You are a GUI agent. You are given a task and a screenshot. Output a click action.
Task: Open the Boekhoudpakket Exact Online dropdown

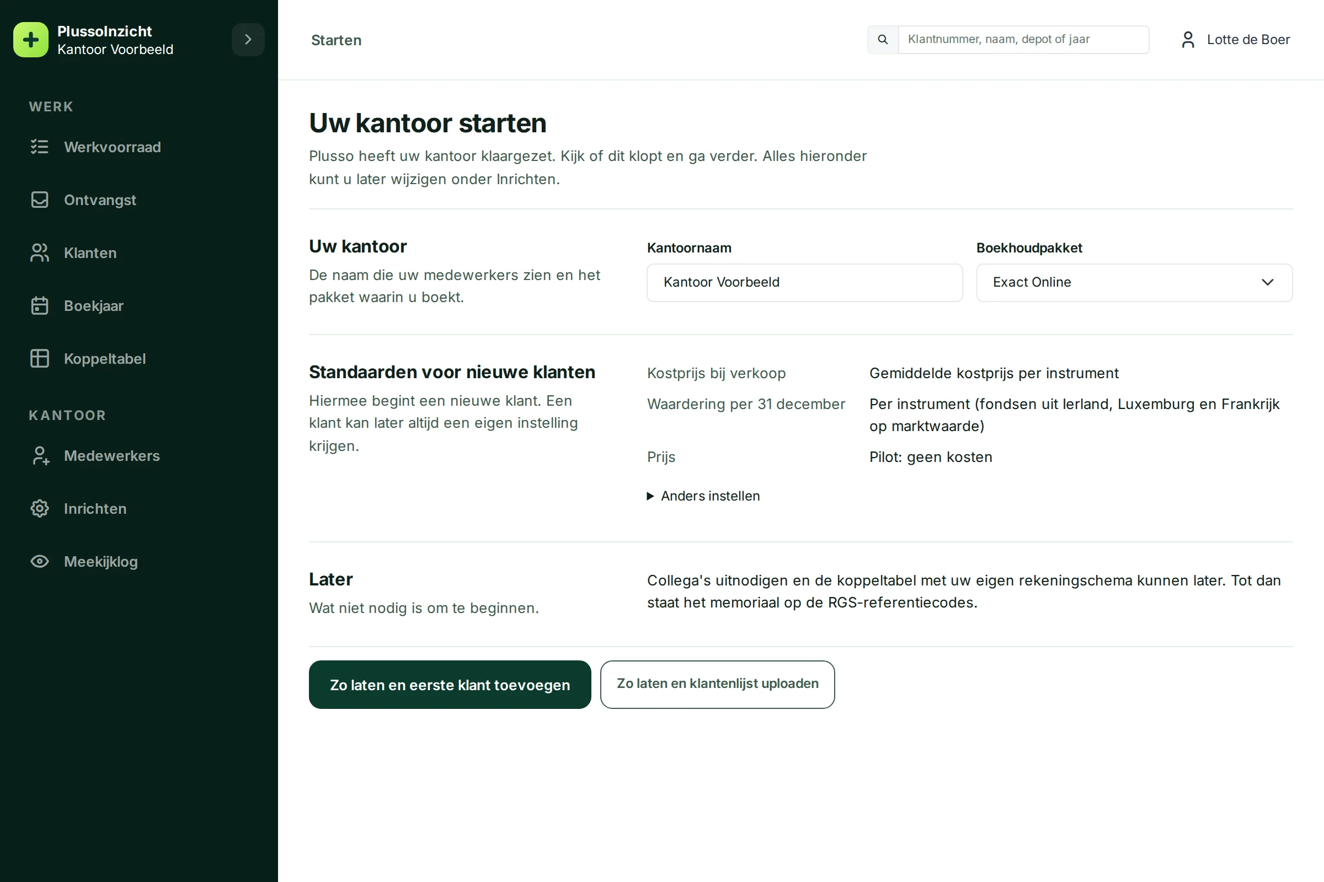click(1134, 282)
